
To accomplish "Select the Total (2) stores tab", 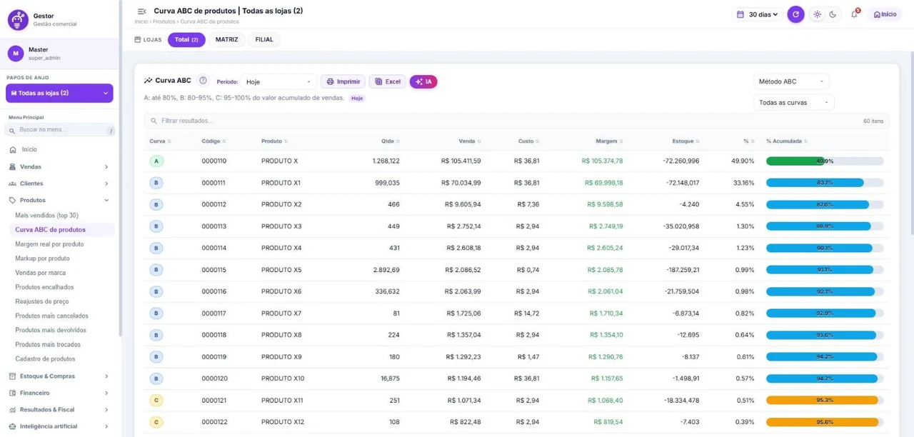I will [x=186, y=40].
